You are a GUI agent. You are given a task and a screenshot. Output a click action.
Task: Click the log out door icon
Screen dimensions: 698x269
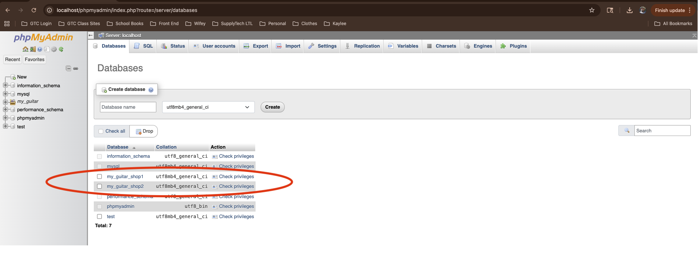coord(33,49)
